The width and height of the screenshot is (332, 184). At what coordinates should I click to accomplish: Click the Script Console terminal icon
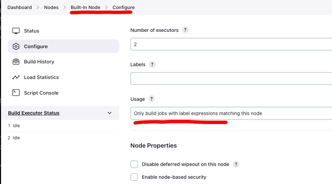[16, 93]
